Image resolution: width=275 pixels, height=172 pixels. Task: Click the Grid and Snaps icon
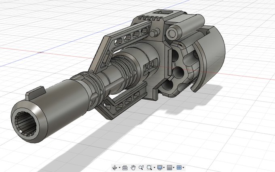[169, 168]
